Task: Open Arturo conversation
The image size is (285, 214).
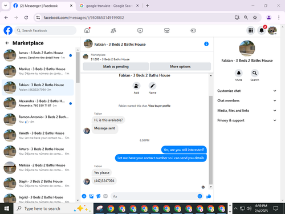Action: 38,151
